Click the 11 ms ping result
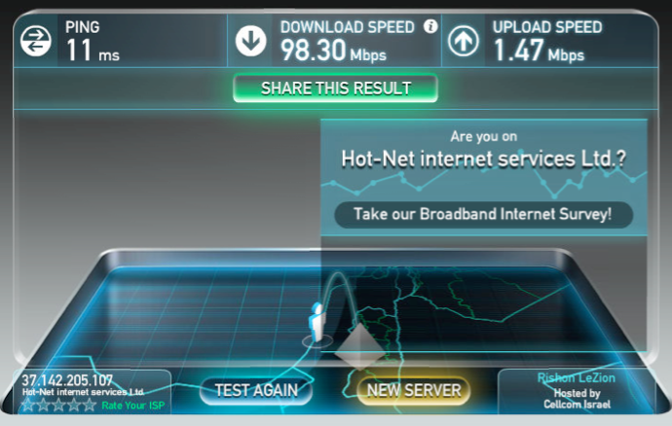The image size is (672, 426). click(93, 51)
